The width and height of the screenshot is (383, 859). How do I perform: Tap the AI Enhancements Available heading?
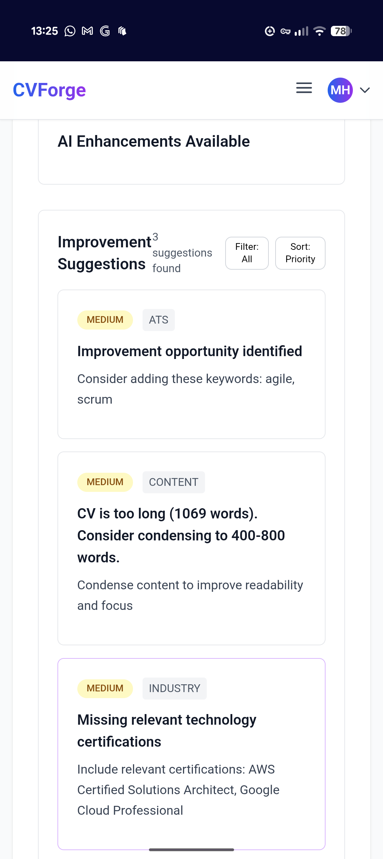[154, 141]
